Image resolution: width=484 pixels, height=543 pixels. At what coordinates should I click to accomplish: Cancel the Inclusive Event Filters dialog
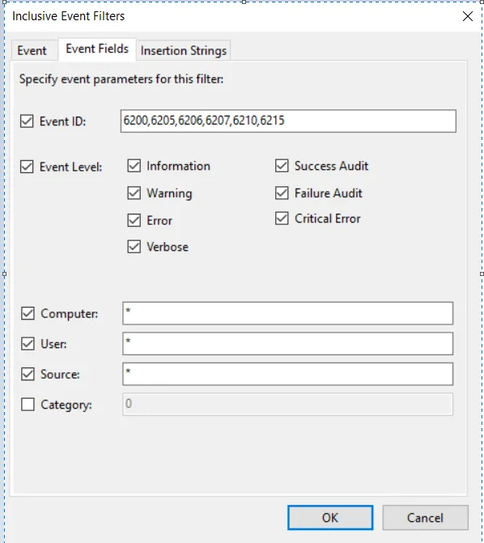pos(426,518)
